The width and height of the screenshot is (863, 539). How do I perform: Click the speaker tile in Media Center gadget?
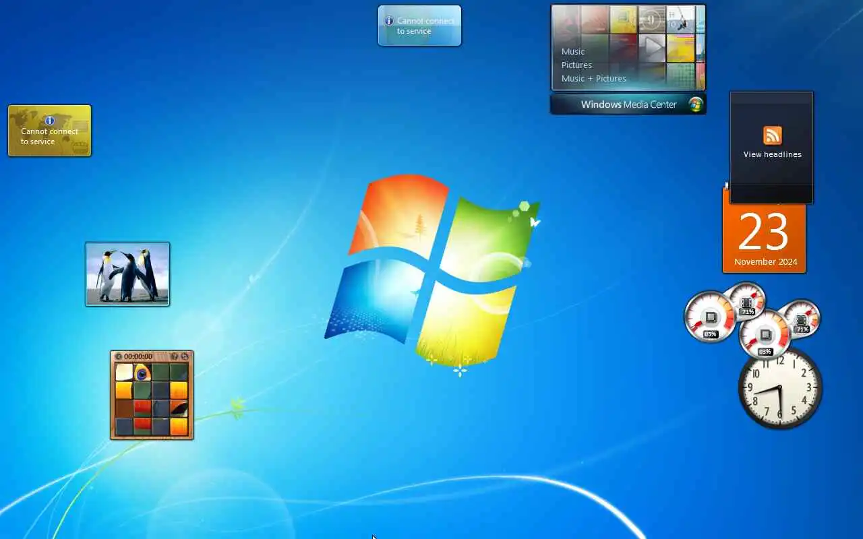click(651, 20)
